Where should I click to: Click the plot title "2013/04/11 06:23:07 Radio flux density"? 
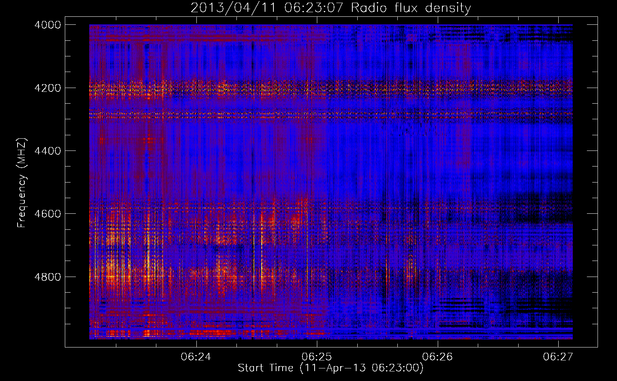tap(331, 8)
